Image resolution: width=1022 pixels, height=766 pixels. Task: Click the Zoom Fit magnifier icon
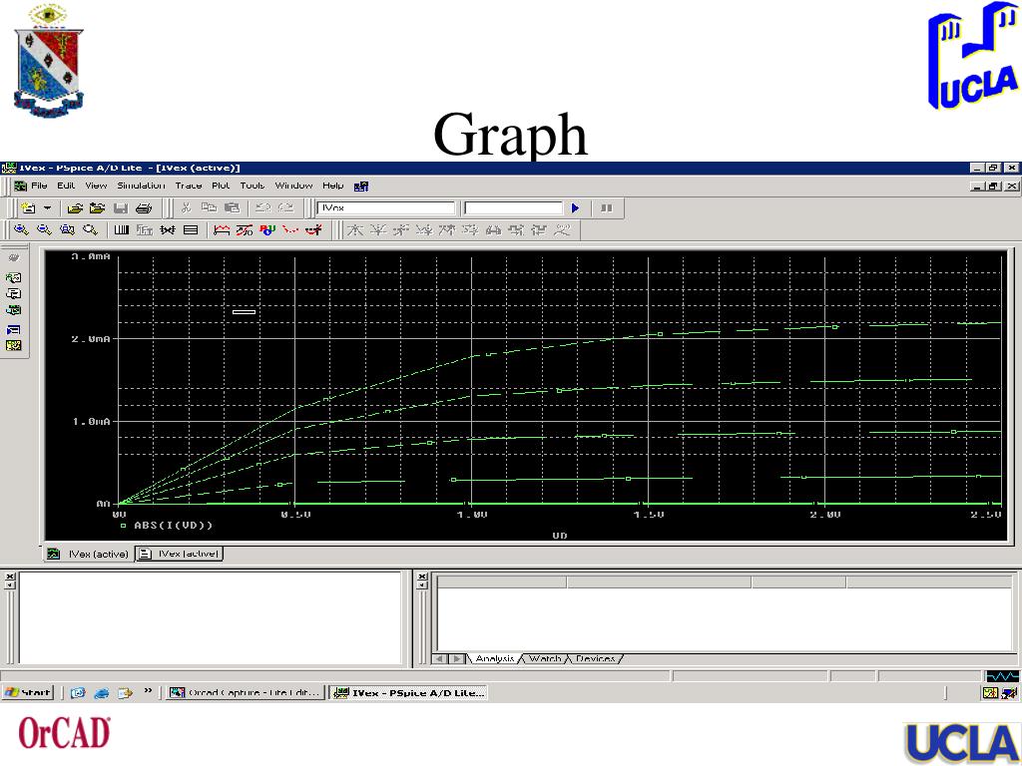(90, 229)
